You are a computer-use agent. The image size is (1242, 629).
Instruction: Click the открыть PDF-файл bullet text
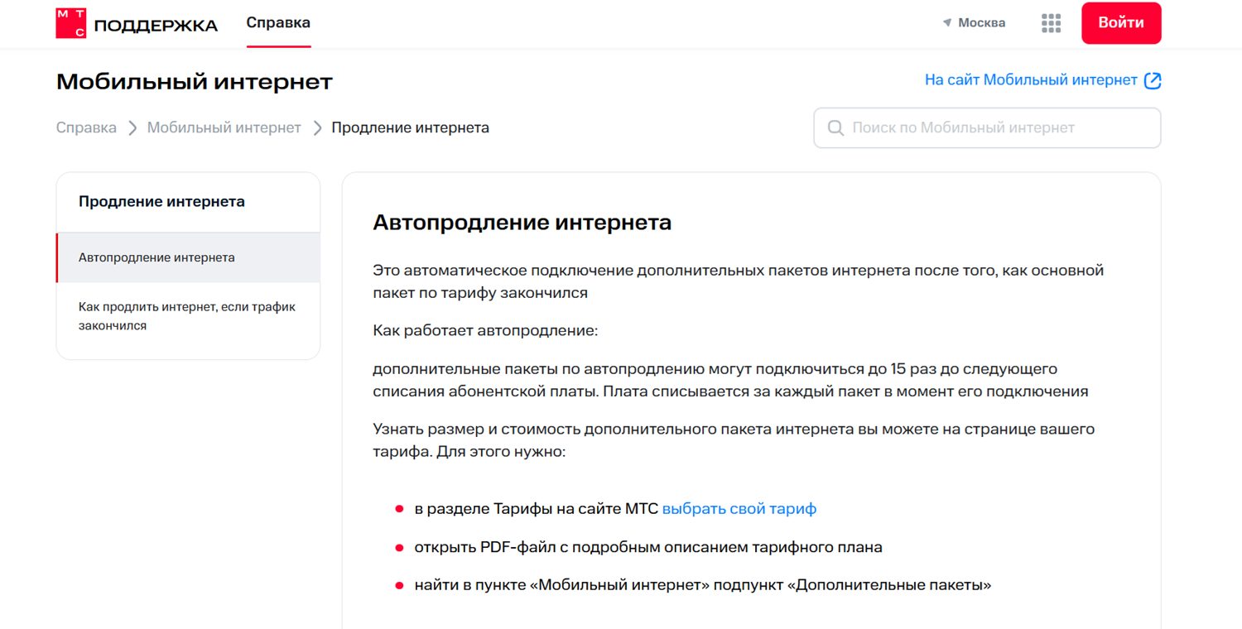coord(648,547)
